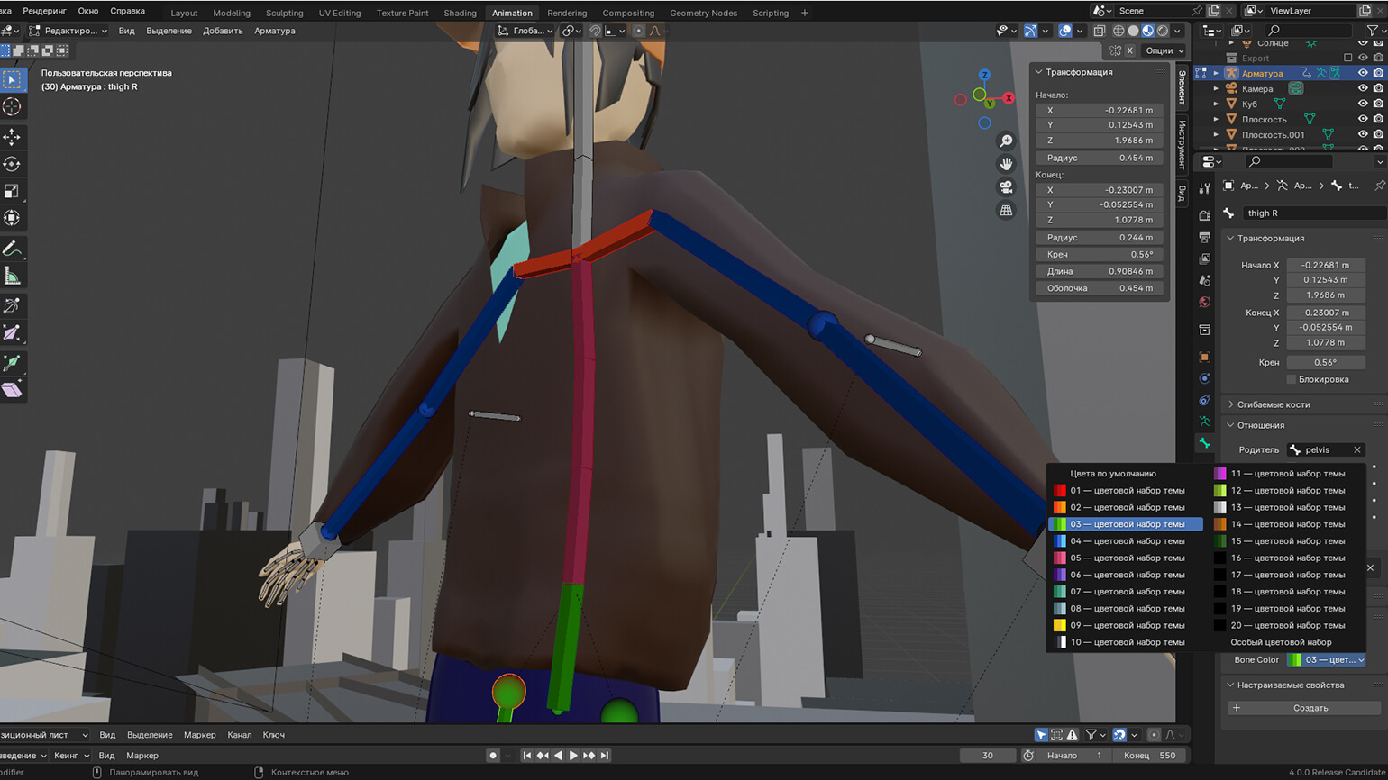
Task: Open the Опции dropdown in viewport header
Action: [1164, 50]
